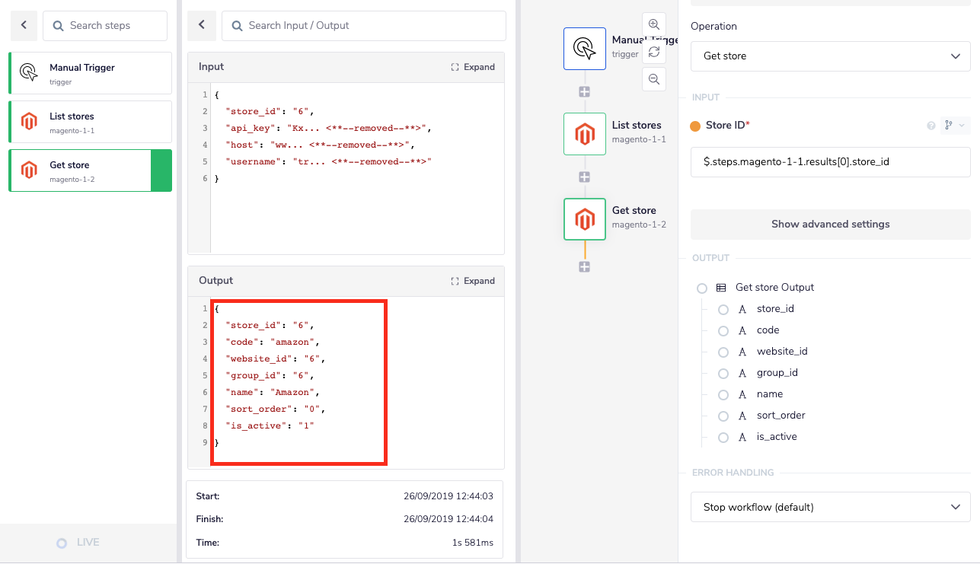This screenshot has width=980, height=564.
Task: Click the orange Store ID indicator dot
Action: pyautogui.click(x=694, y=126)
